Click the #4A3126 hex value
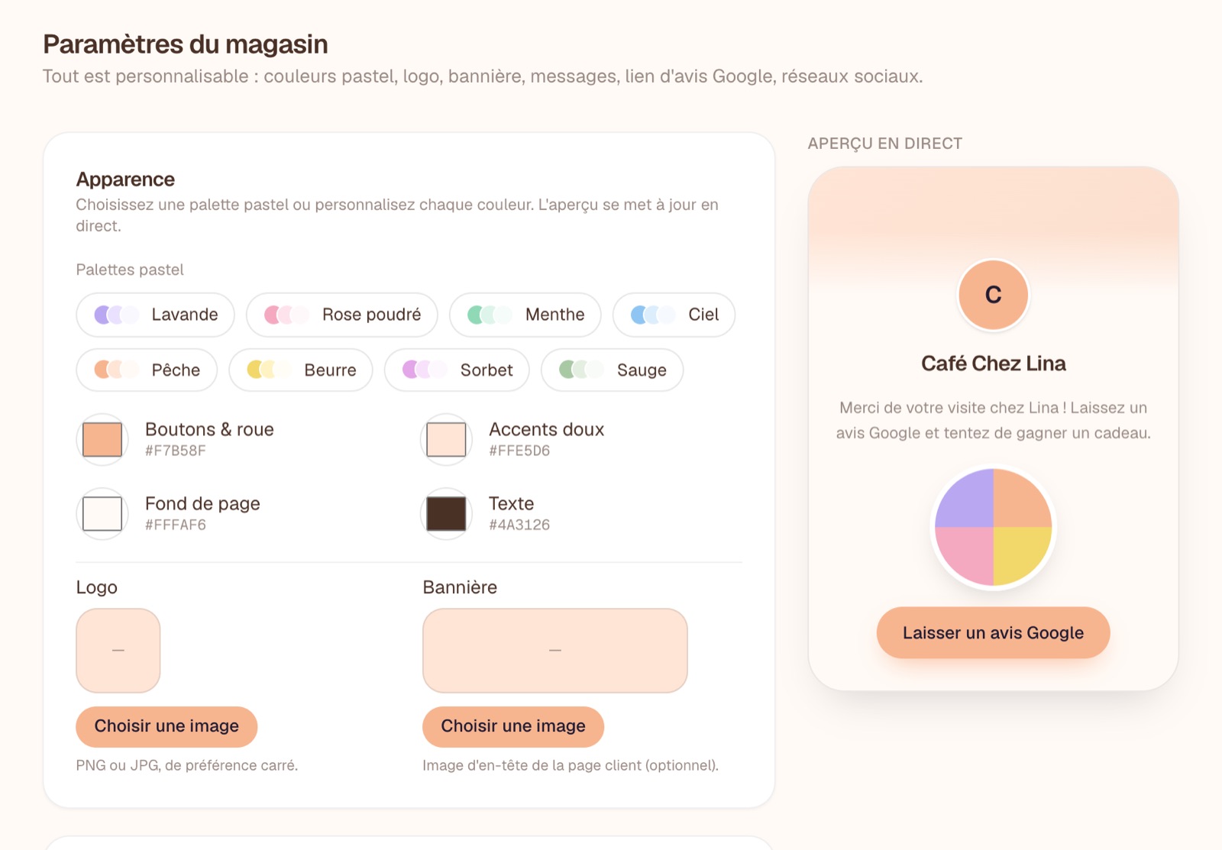Viewport: 1222px width, 850px height. coord(519,525)
